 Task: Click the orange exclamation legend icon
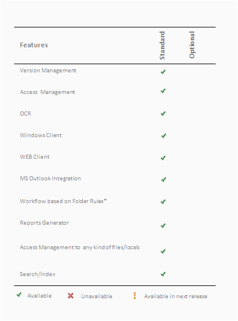point(135,296)
